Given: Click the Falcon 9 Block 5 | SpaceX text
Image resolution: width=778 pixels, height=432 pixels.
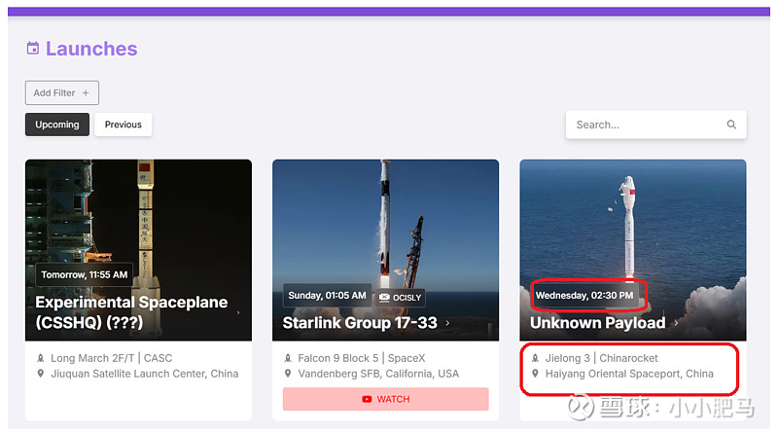Looking at the screenshot, I should pyautogui.click(x=361, y=358).
